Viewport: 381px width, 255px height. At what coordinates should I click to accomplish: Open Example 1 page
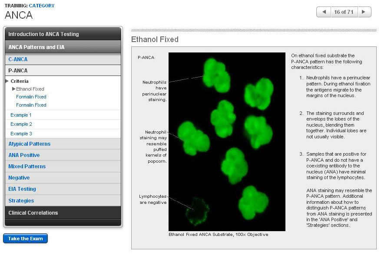[x=21, y=115]
